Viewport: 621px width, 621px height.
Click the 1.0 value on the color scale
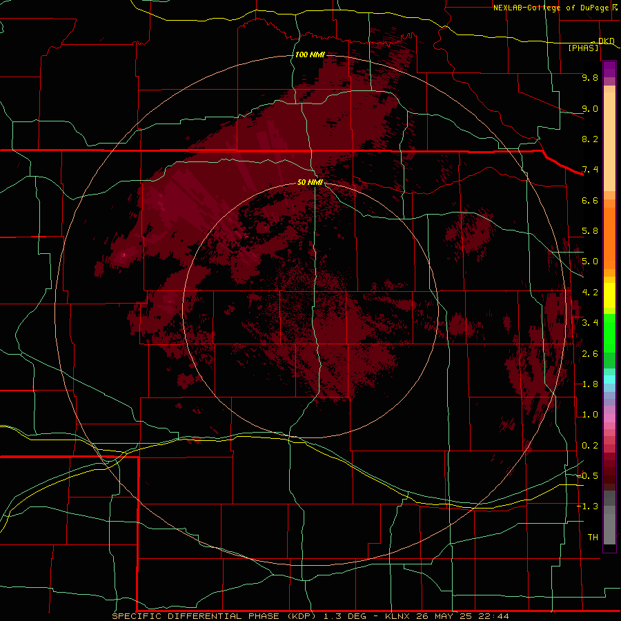coord(590,415)
